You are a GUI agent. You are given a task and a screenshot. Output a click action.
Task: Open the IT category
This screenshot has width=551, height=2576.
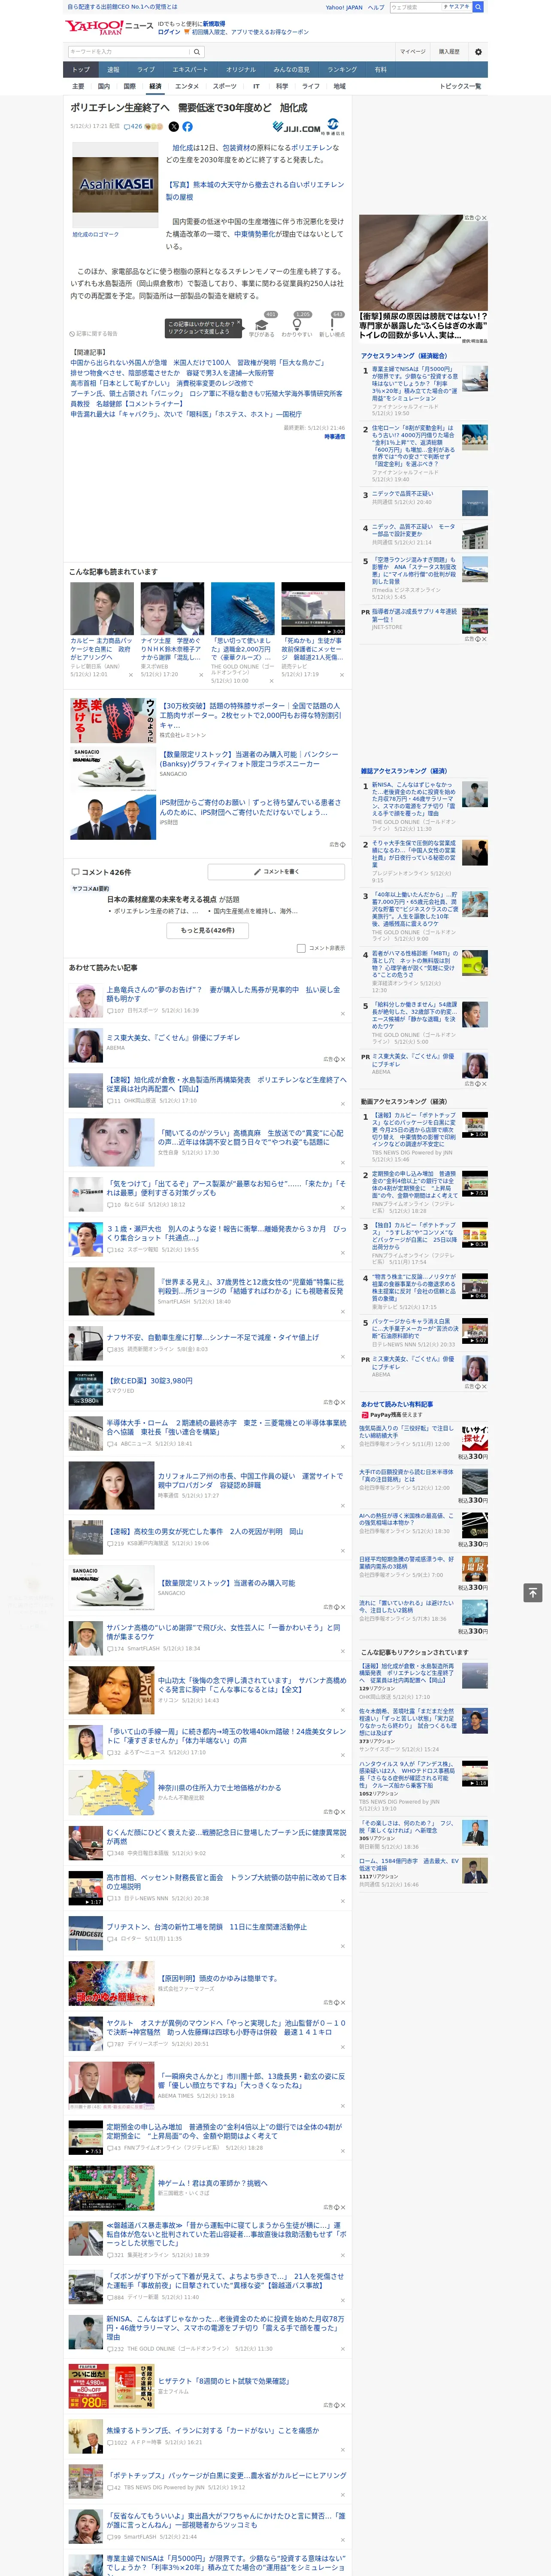click(x=256, y=86)
